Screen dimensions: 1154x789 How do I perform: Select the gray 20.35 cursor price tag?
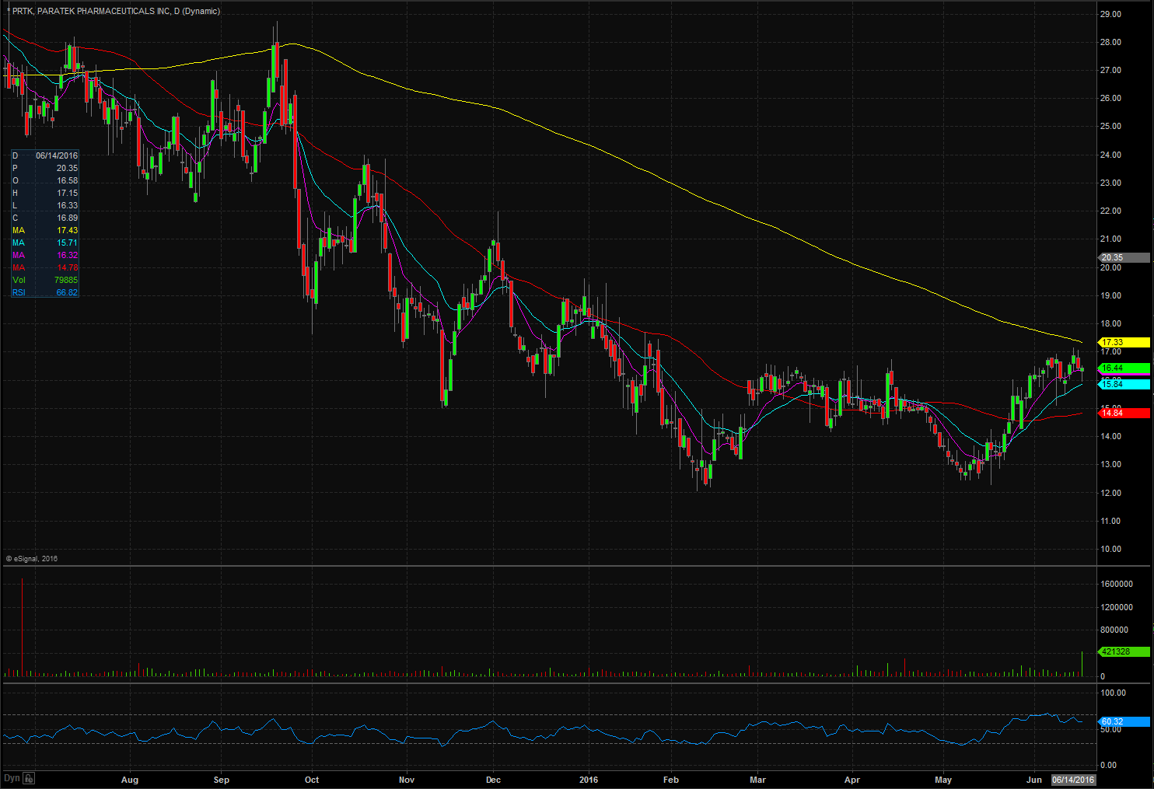(x=1124, y=257)
